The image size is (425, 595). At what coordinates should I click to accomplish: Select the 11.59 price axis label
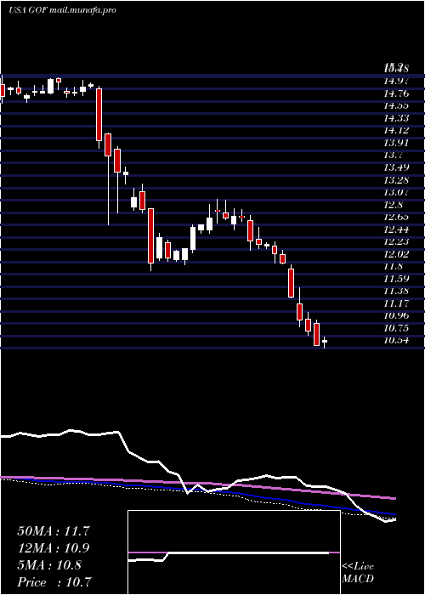tap(396, 279)
